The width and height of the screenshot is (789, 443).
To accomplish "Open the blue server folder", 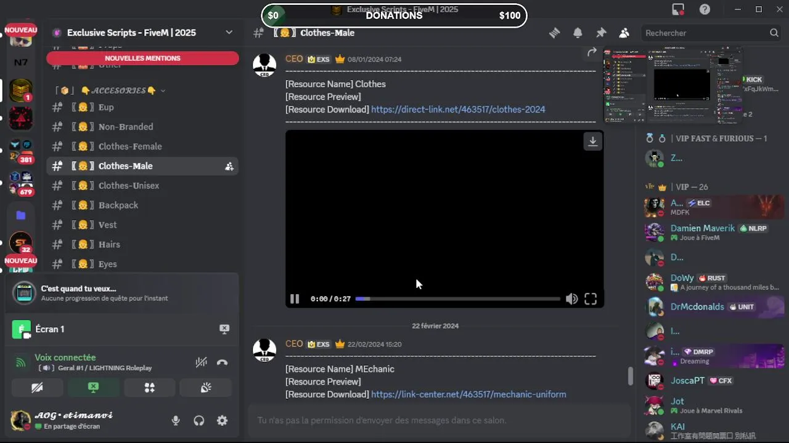I will [x=21, y=215].
